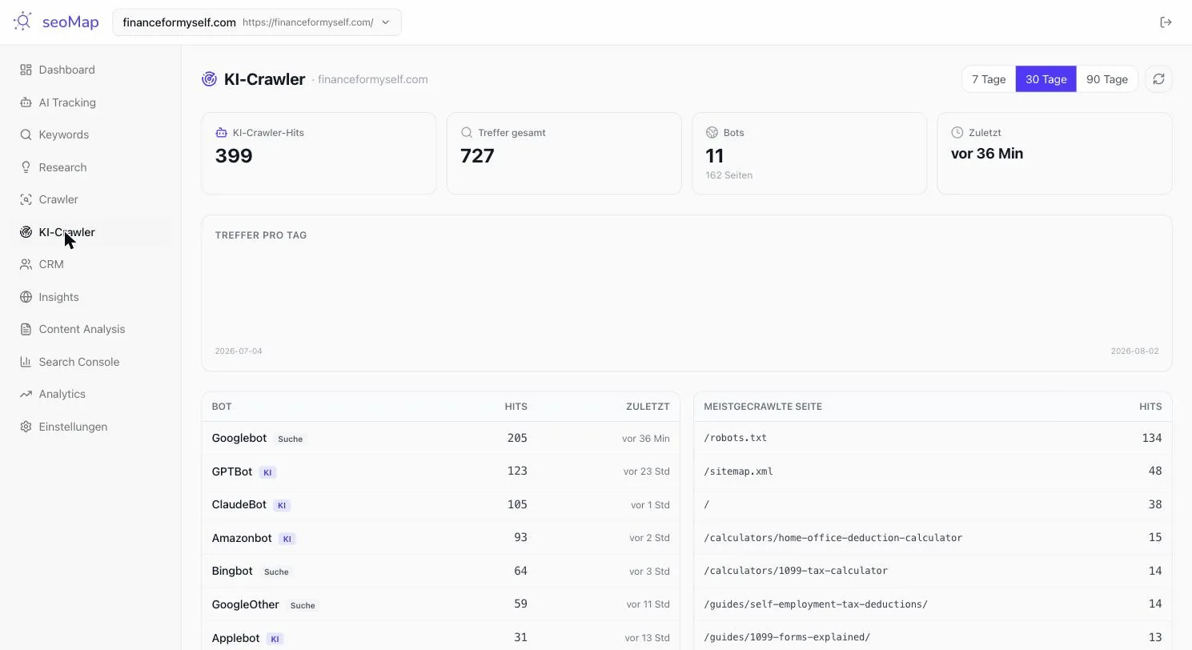Click the /robots.txt page row

pos(933,438)
